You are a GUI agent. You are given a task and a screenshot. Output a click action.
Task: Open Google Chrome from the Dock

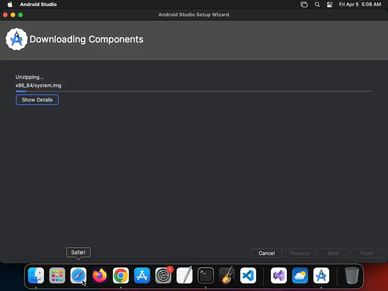[x=121, y=275]
